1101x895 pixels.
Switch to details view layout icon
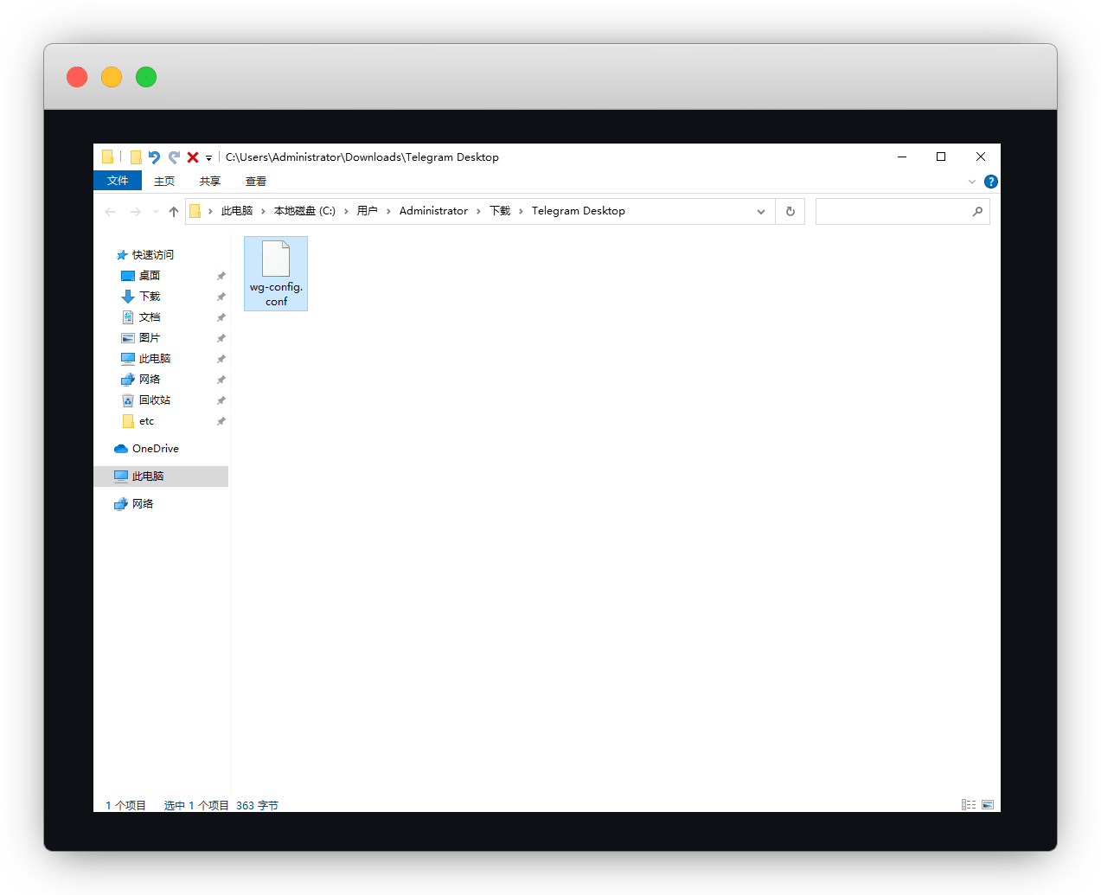click(969, 805)
